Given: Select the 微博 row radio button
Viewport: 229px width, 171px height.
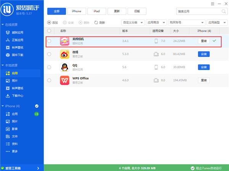Looking at the screenshot, I should point(49,54).
